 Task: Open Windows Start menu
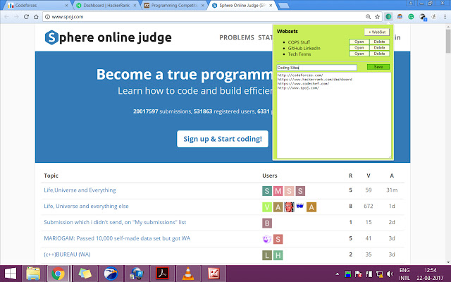pos(11,274)
